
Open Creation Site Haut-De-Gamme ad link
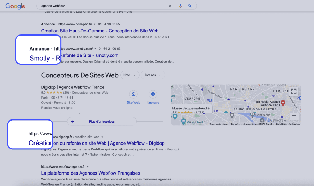pos(100,31)
